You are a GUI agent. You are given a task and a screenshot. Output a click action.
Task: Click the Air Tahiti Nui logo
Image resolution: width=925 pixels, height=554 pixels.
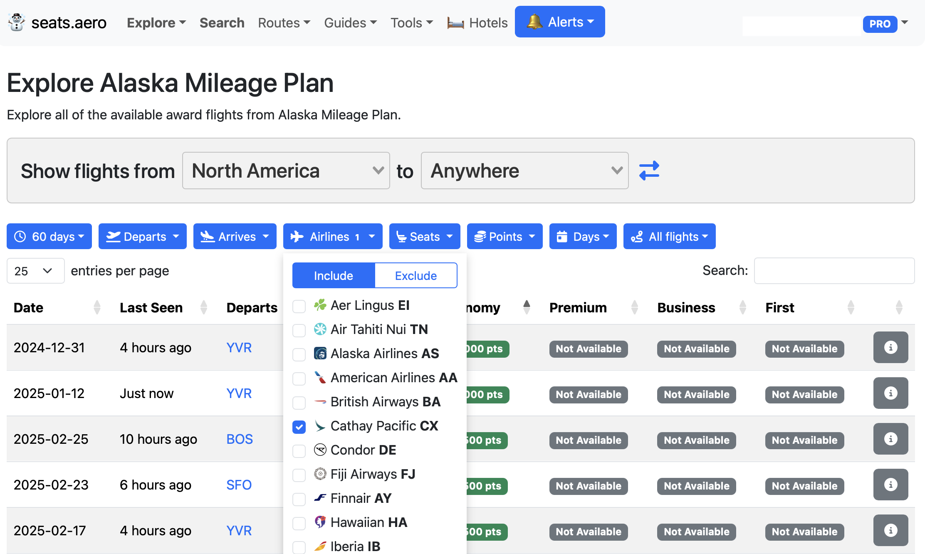320,329
